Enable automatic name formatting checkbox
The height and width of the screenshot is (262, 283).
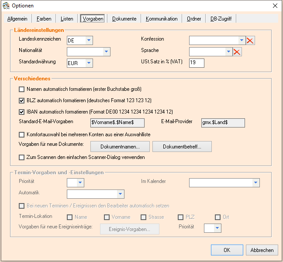22,90
